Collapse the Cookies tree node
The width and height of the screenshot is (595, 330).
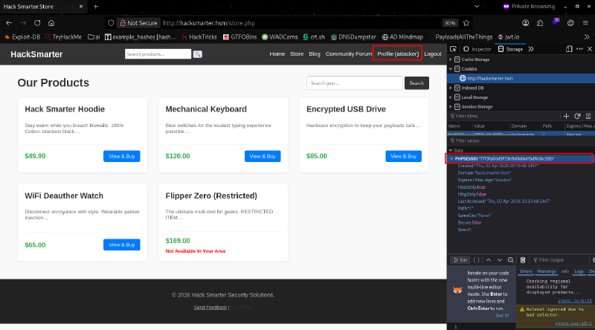pos(451,69)
